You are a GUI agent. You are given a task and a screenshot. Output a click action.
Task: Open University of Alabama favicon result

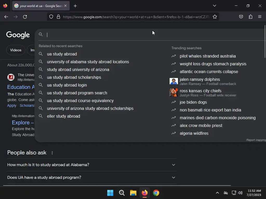[x=11, y=77]
